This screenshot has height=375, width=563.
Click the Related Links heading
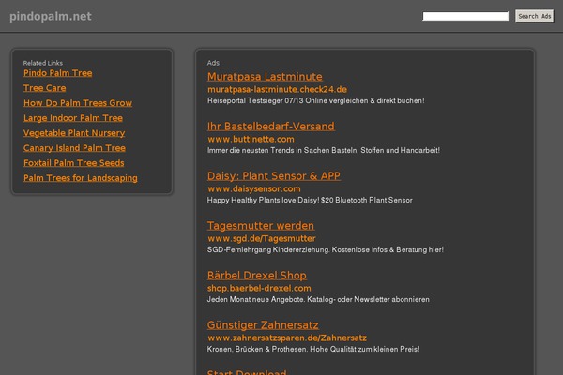pos(43,63)
